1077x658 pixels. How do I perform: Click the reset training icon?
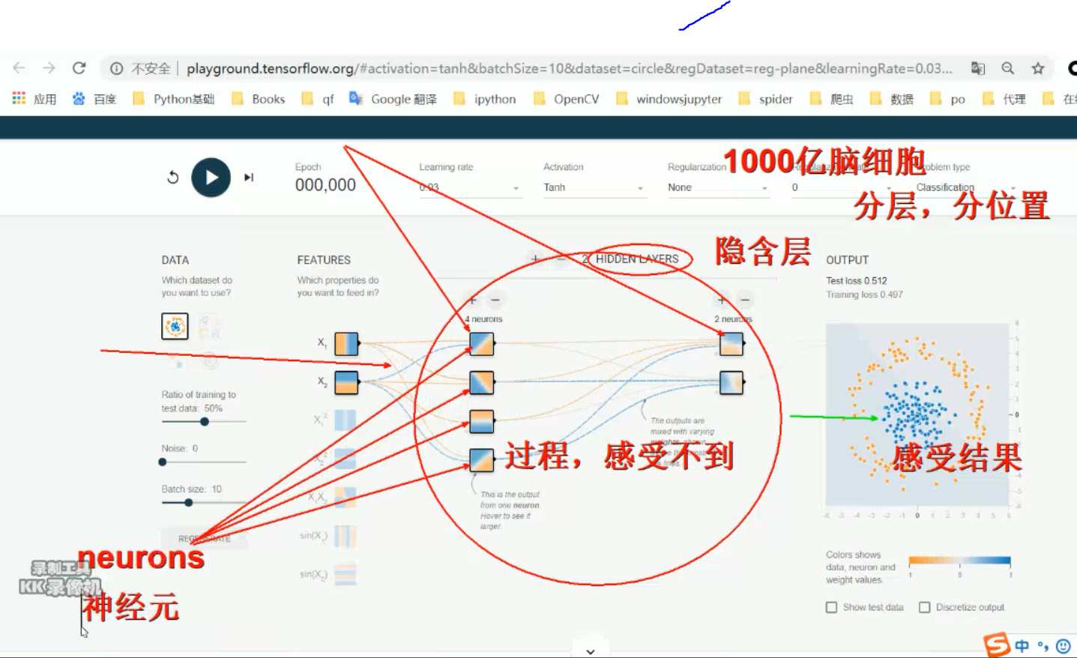pos(172,178)
